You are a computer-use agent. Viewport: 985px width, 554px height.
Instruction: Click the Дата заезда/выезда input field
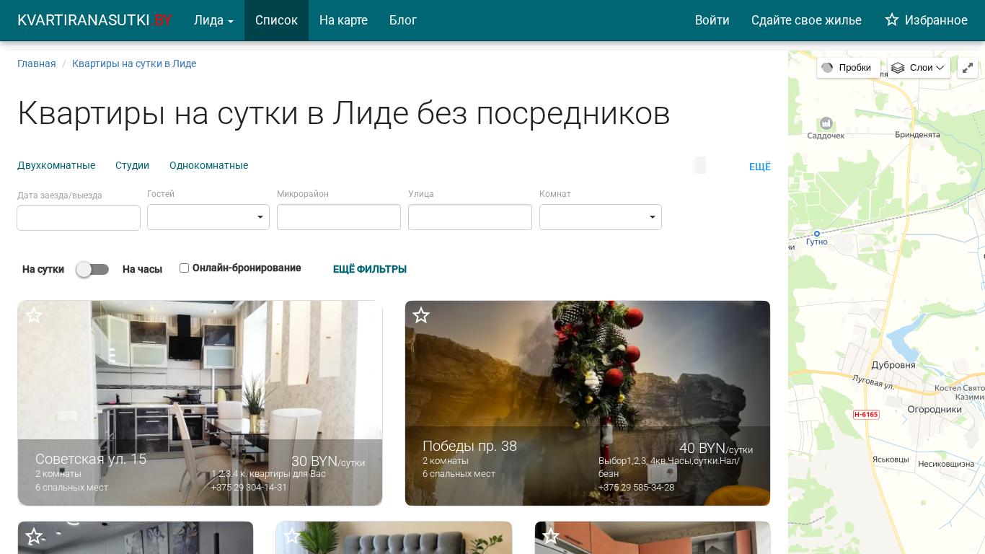[x=79, y=218]
